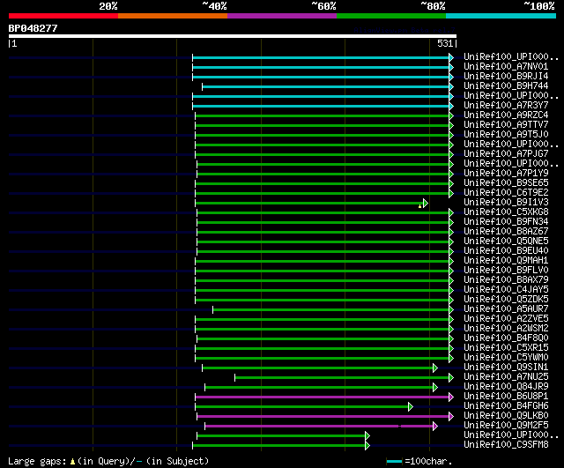Click the arrowhead ending the C9SFM8 alignment bar

pyautogui.click(x=367, y=446)
